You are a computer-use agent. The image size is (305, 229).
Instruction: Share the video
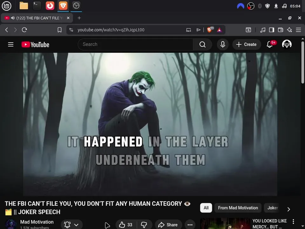point(168,225)
